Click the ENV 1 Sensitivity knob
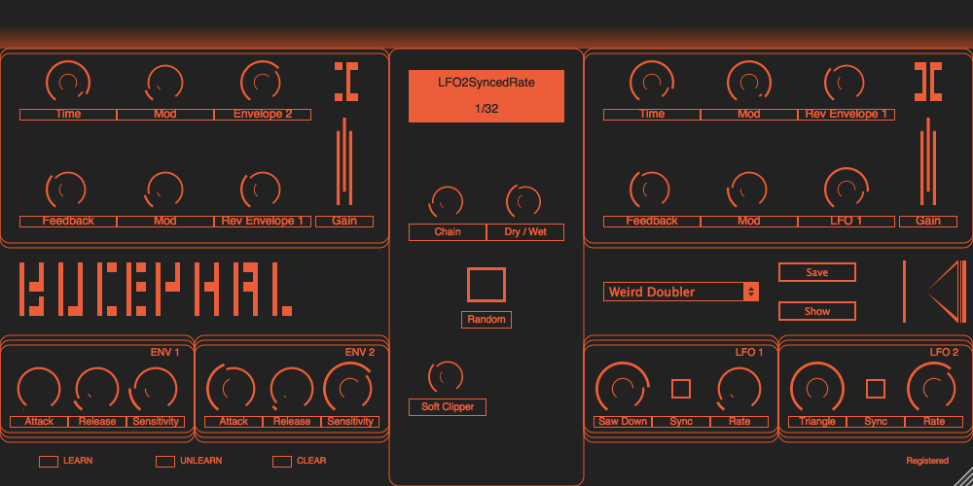 (154, 390)
